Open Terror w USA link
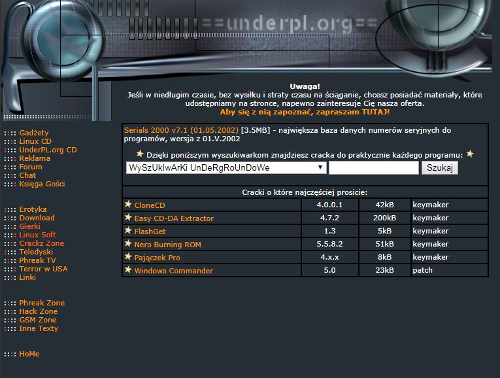 point(43,269)
